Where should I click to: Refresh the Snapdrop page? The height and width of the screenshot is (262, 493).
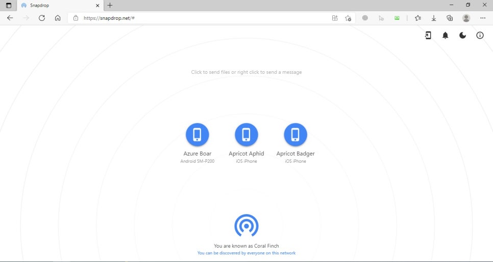pyautogui.click(x=42, y=18)
